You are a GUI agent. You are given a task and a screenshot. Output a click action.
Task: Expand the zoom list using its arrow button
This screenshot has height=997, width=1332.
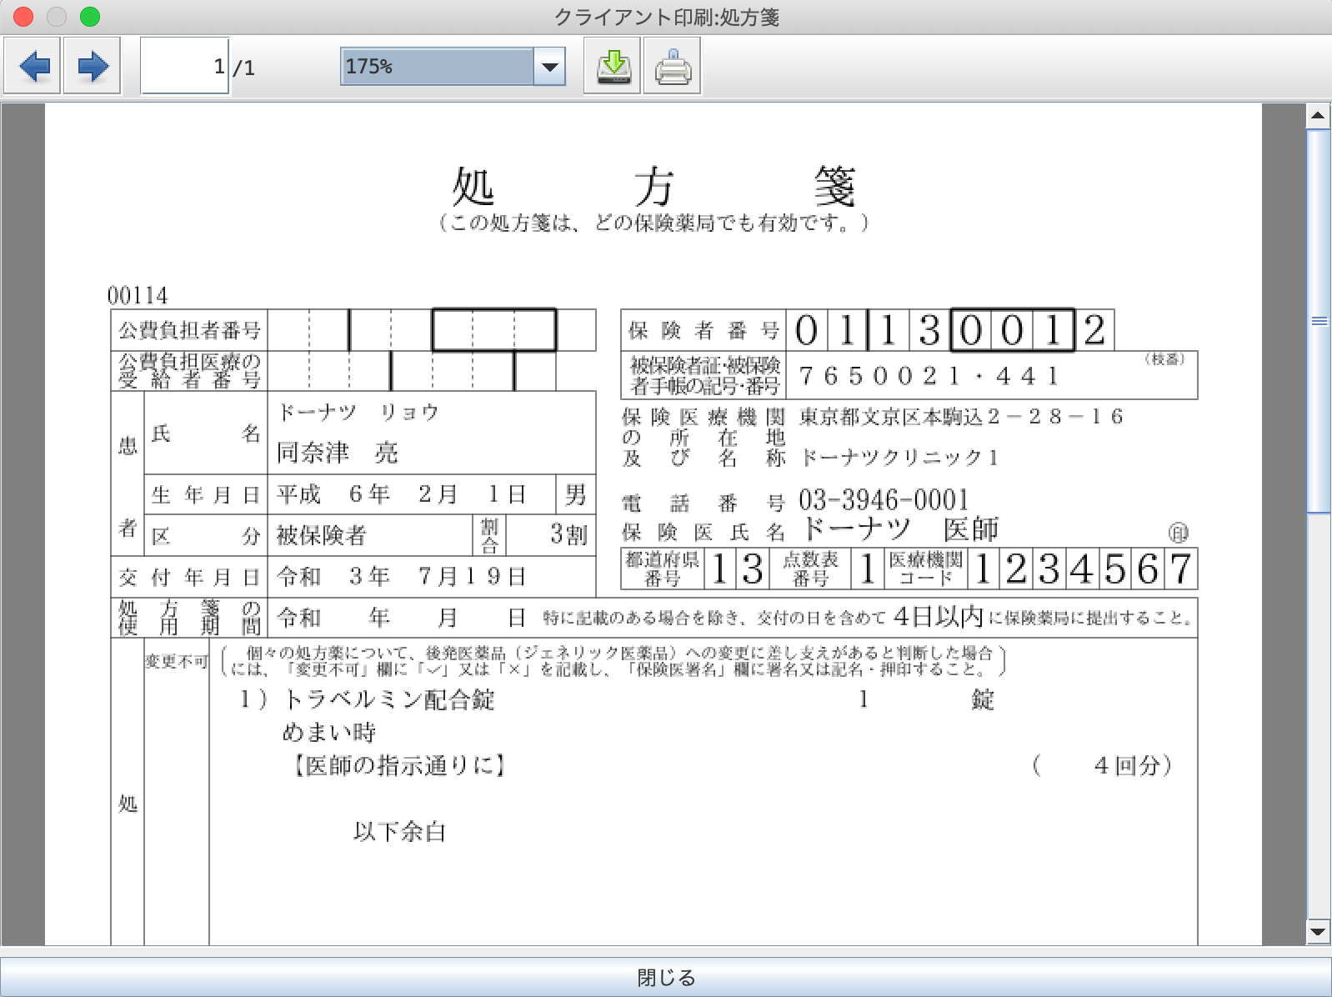[549, 67]
